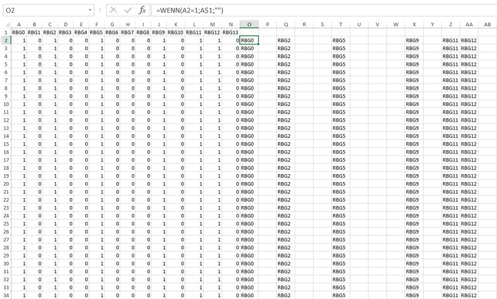Select row 34 header

pos(4,295)
